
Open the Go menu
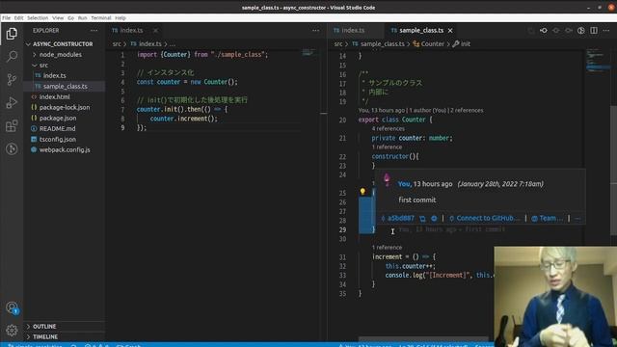coord(70,18)
